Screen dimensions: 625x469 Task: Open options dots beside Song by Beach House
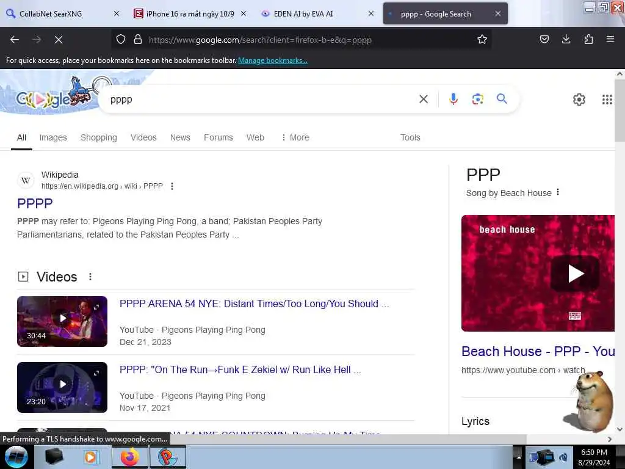(558, 192)
